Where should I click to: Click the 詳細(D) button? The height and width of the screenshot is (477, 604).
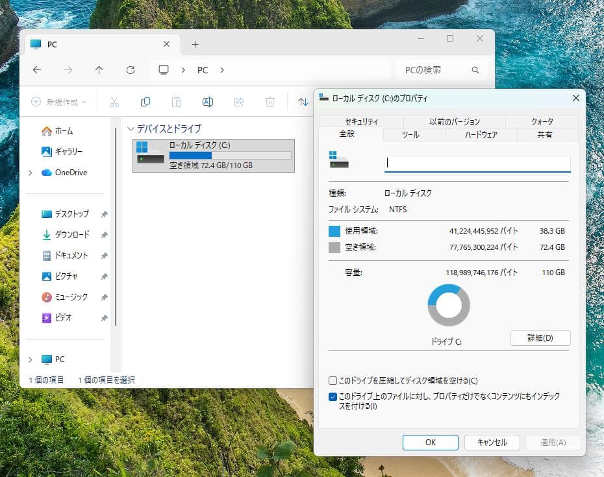[540, 338]
